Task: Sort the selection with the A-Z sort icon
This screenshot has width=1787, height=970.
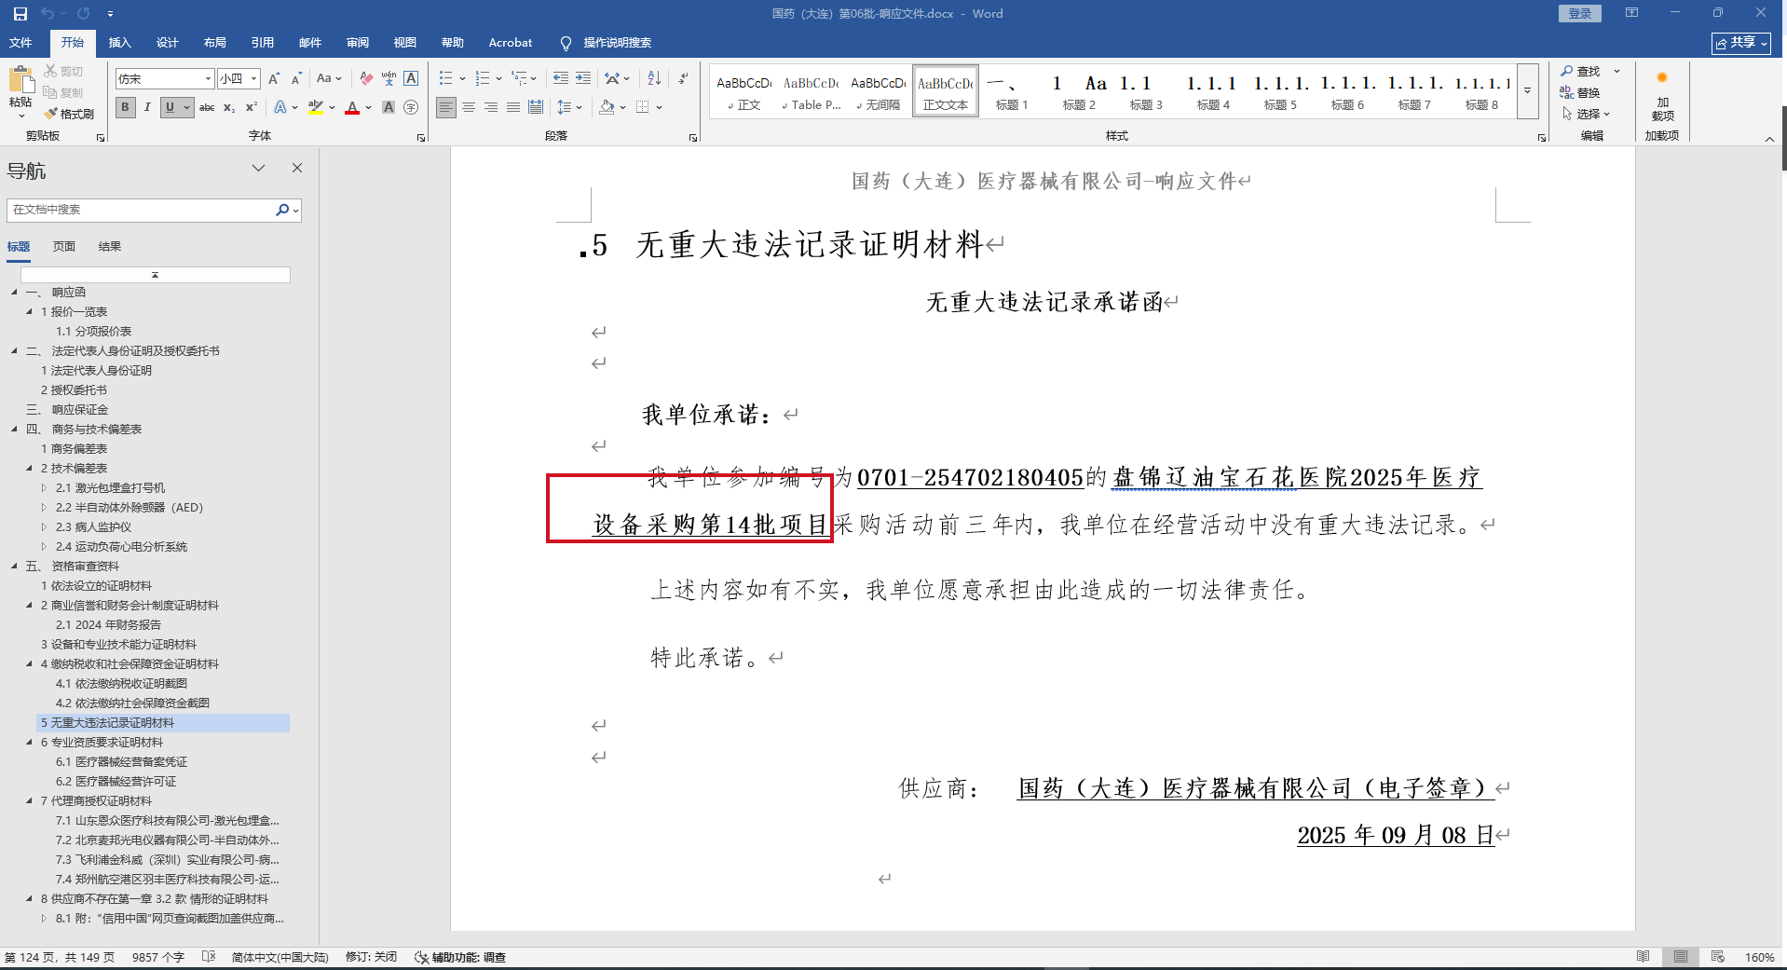Action: pos(654,79)
